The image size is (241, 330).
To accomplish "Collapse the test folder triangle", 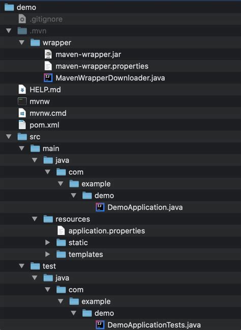I will pyautogui.click(x=21, y=266).
